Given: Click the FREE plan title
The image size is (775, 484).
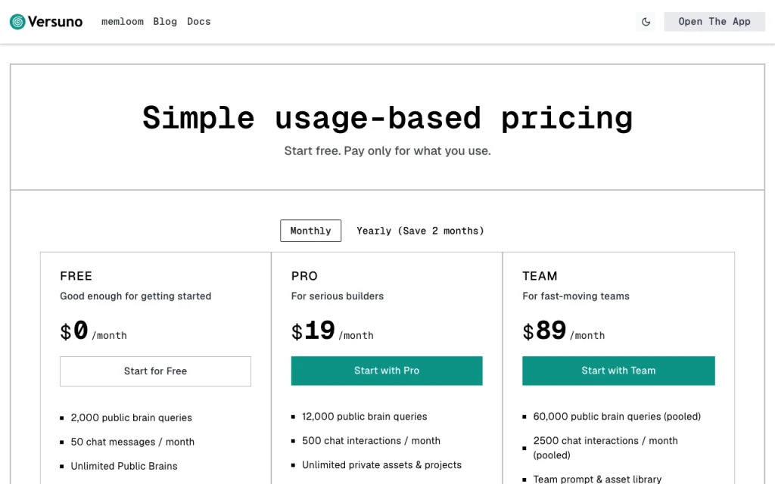Looking at the screenshot, I should click(76, 276).
